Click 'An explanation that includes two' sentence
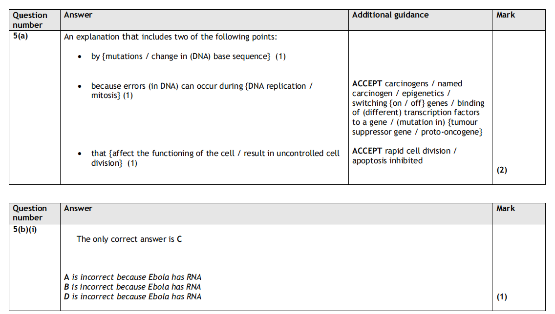Viewport: 555px width, 314px height. coord(171,37)
